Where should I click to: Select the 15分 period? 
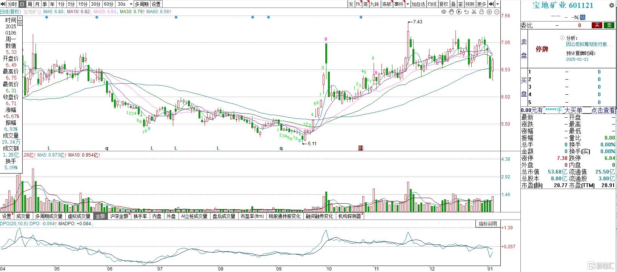[83, 4]
